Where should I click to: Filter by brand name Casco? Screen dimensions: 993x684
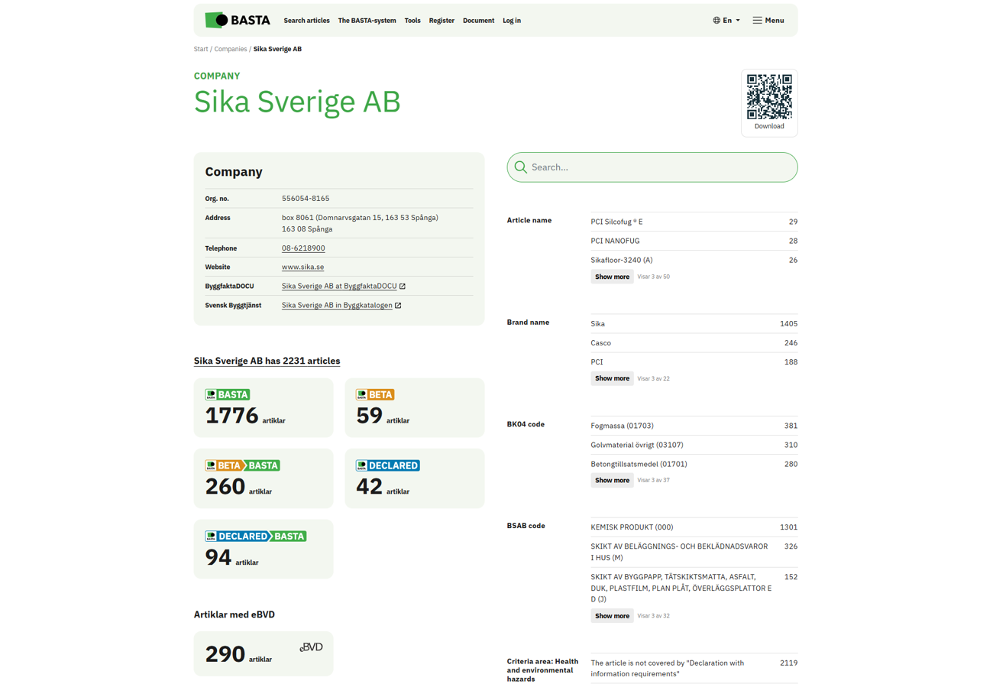(x=600, y=343)
